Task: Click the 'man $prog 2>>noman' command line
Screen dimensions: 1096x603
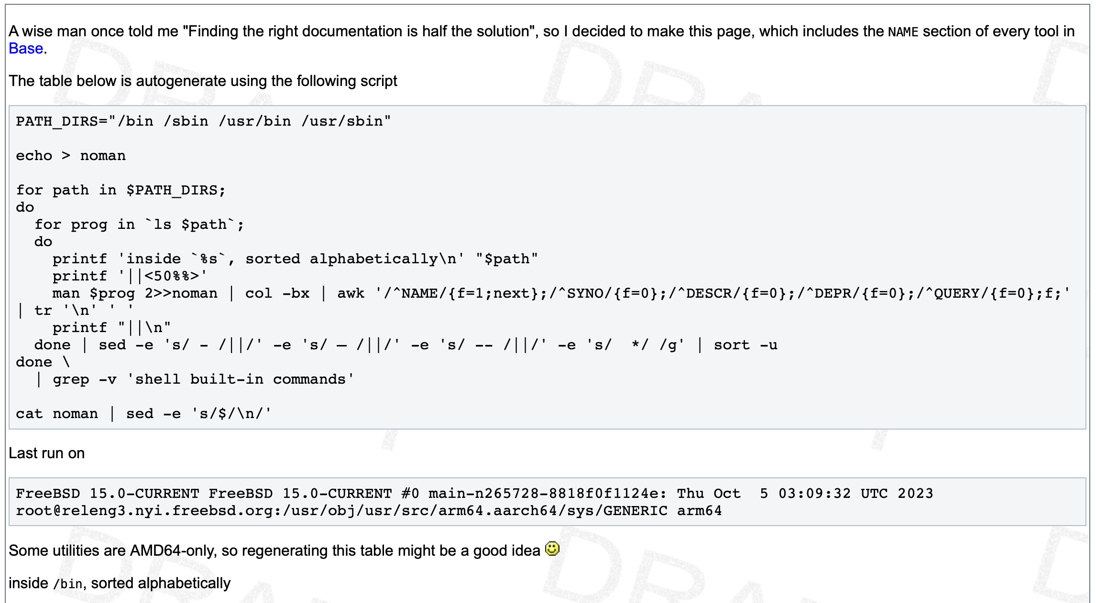Action: [x=135, y=293]
